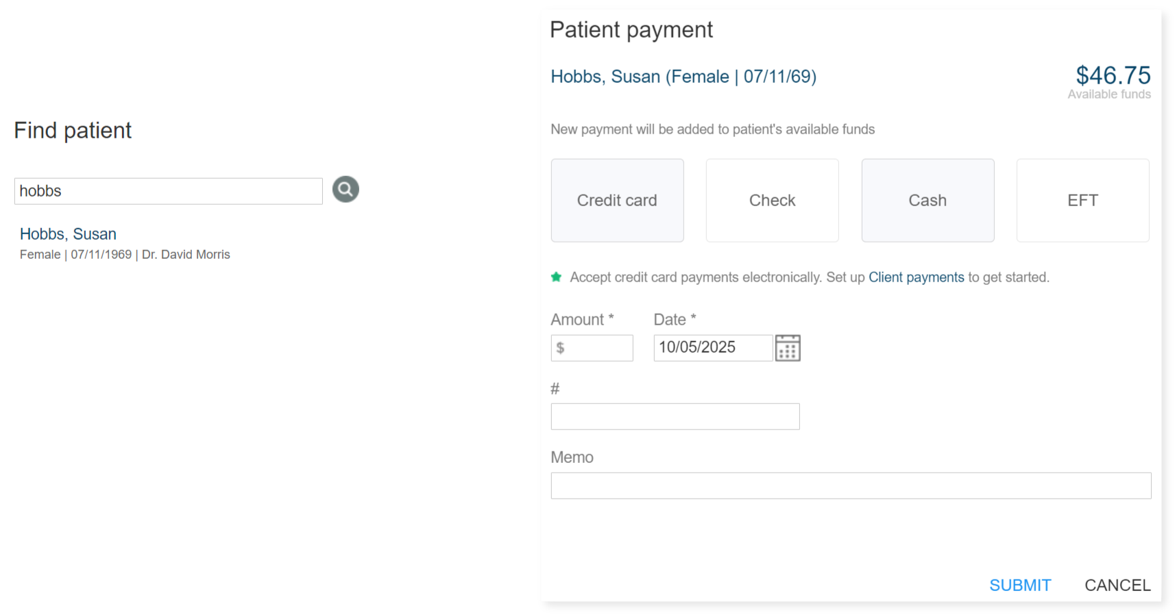Click the # reference number field
Image resolution: width=1175 pixels, height=615 pixels.
pos(675,416)
